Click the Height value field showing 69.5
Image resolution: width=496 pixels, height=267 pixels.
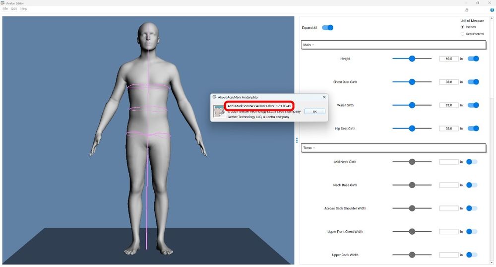pyautogui.click(x=449, y=59)
